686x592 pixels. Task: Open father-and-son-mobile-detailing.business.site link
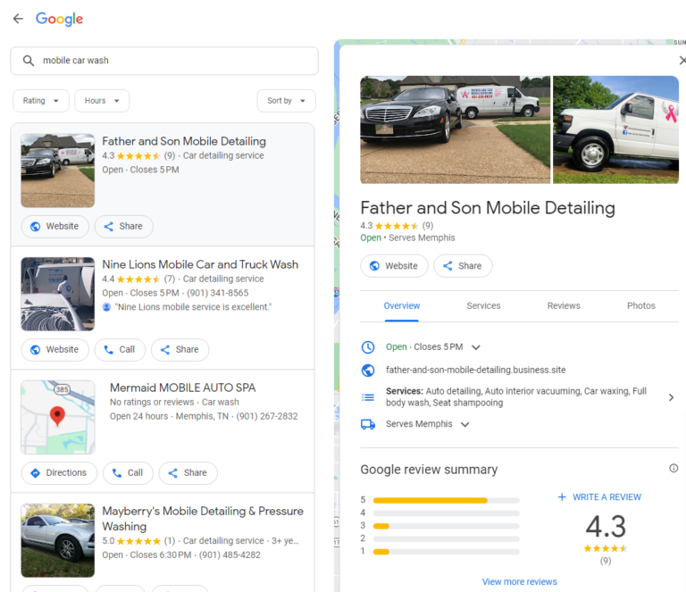click(x=475, y=370)
